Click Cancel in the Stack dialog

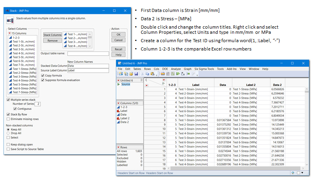(118, 40)
